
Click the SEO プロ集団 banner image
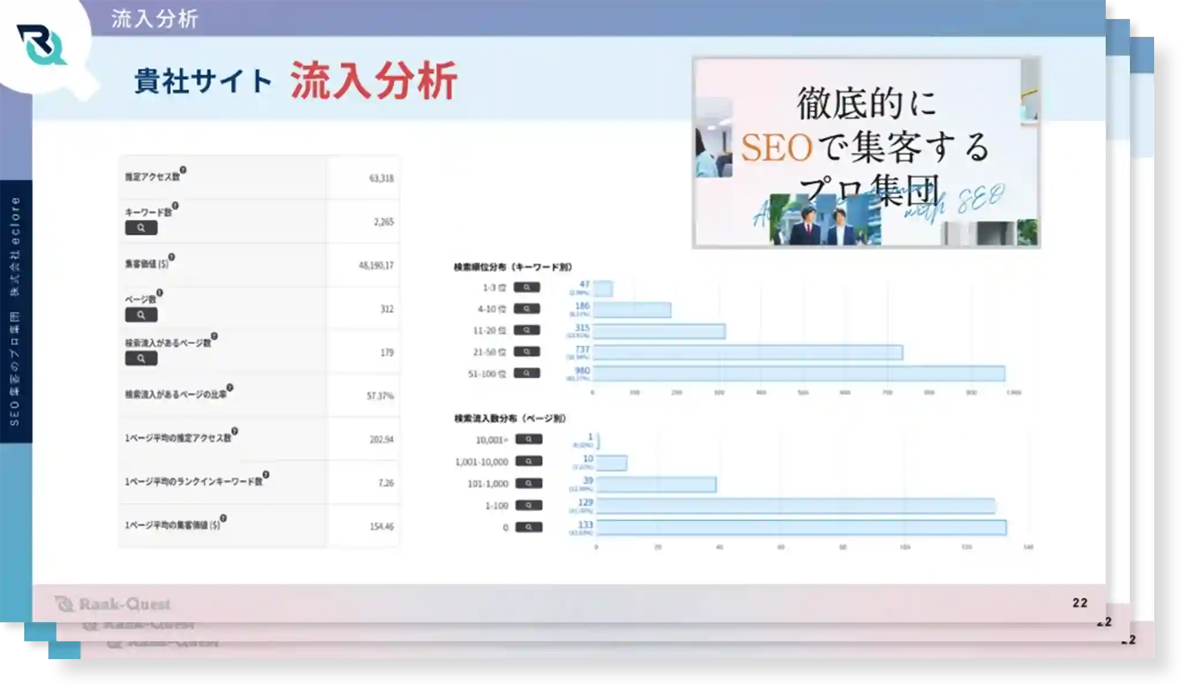[x=866, y=153]
